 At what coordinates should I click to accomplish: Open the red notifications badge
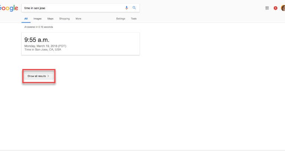click(275, 8)
